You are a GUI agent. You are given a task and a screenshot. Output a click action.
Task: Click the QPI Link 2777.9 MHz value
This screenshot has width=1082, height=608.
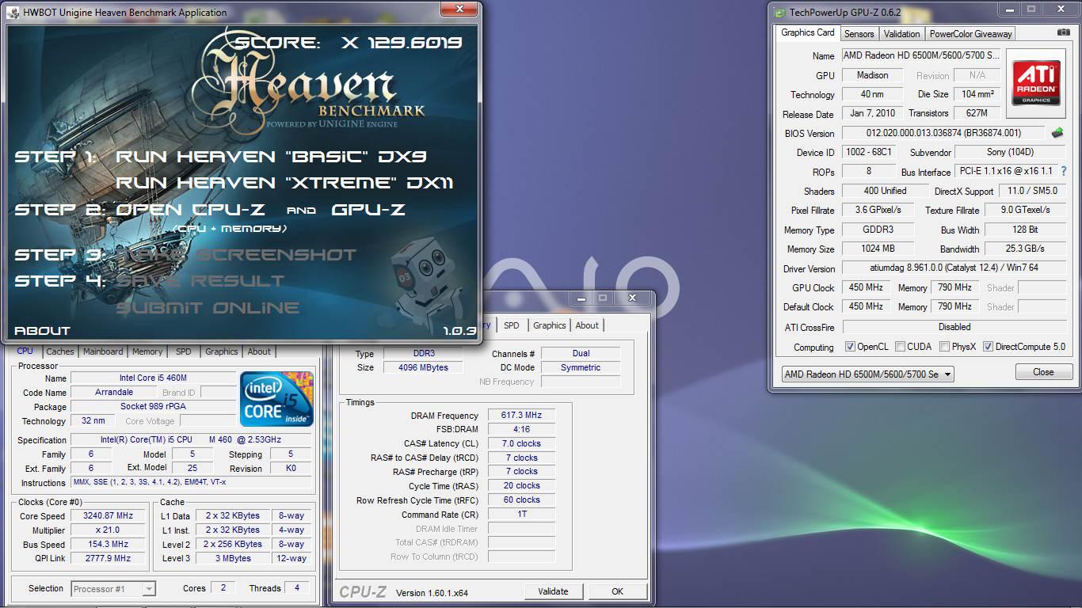tap(109, 559)
